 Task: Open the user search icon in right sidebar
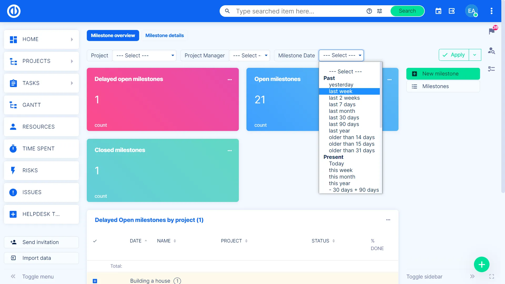(x=491, y=50)
